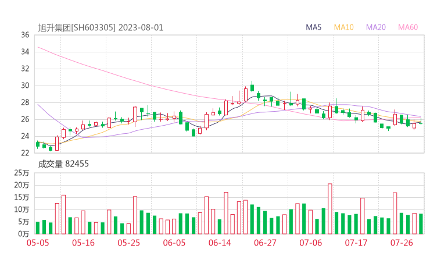Click the 成交量 82455 volume label

[x=63, y=164]
